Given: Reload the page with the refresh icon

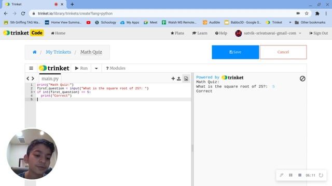Looking at the screenshot, I should pyautogui.click(x=23, y=13).
